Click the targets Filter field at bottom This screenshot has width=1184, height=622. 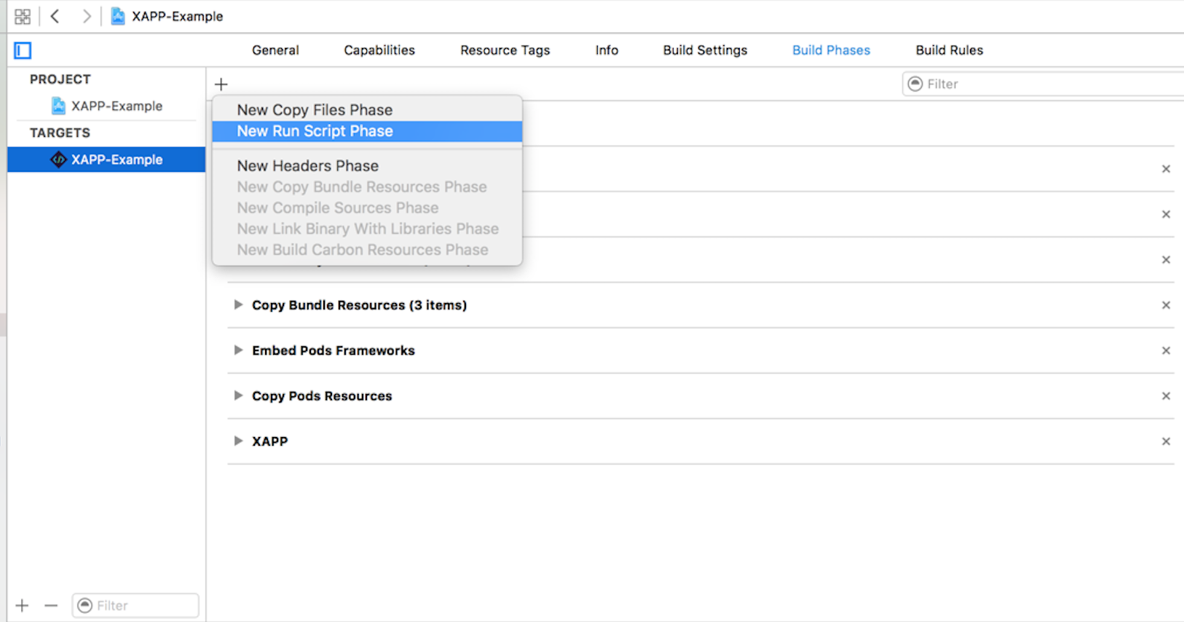click(x=135, y=605)
